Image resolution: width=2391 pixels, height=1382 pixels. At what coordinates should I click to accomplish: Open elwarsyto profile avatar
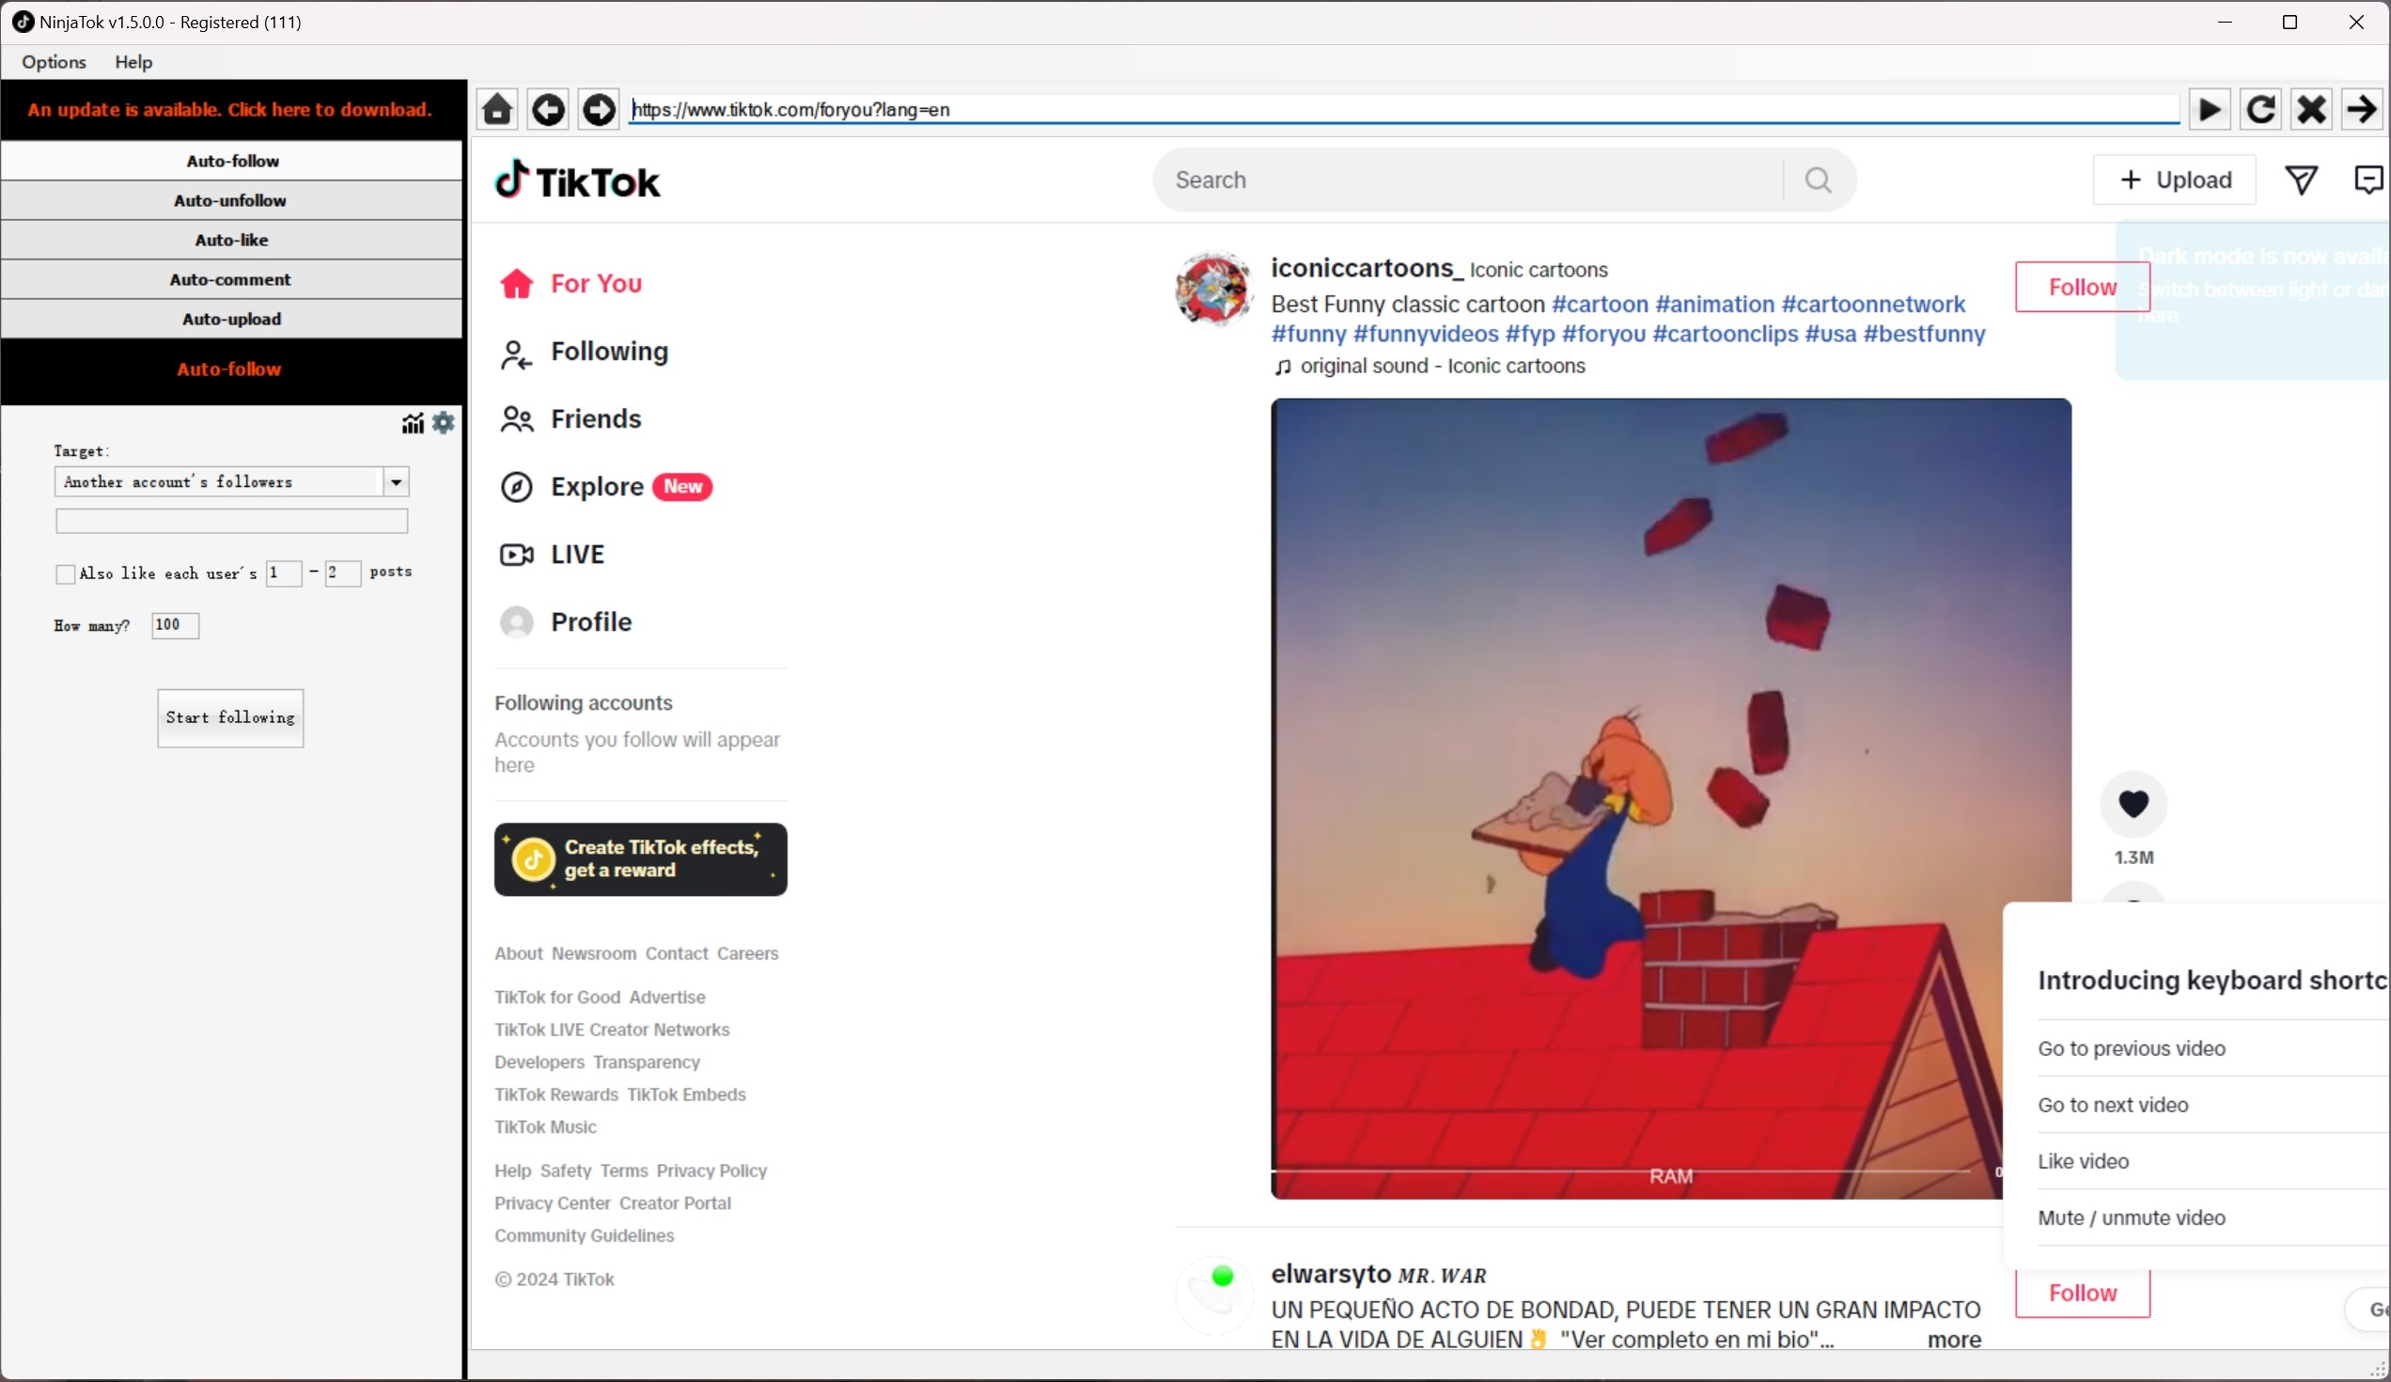1214,1296
